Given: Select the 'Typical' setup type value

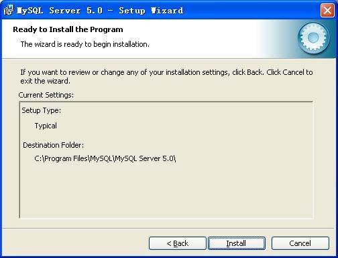Looking at the screenshot, I should pos(46,126).
